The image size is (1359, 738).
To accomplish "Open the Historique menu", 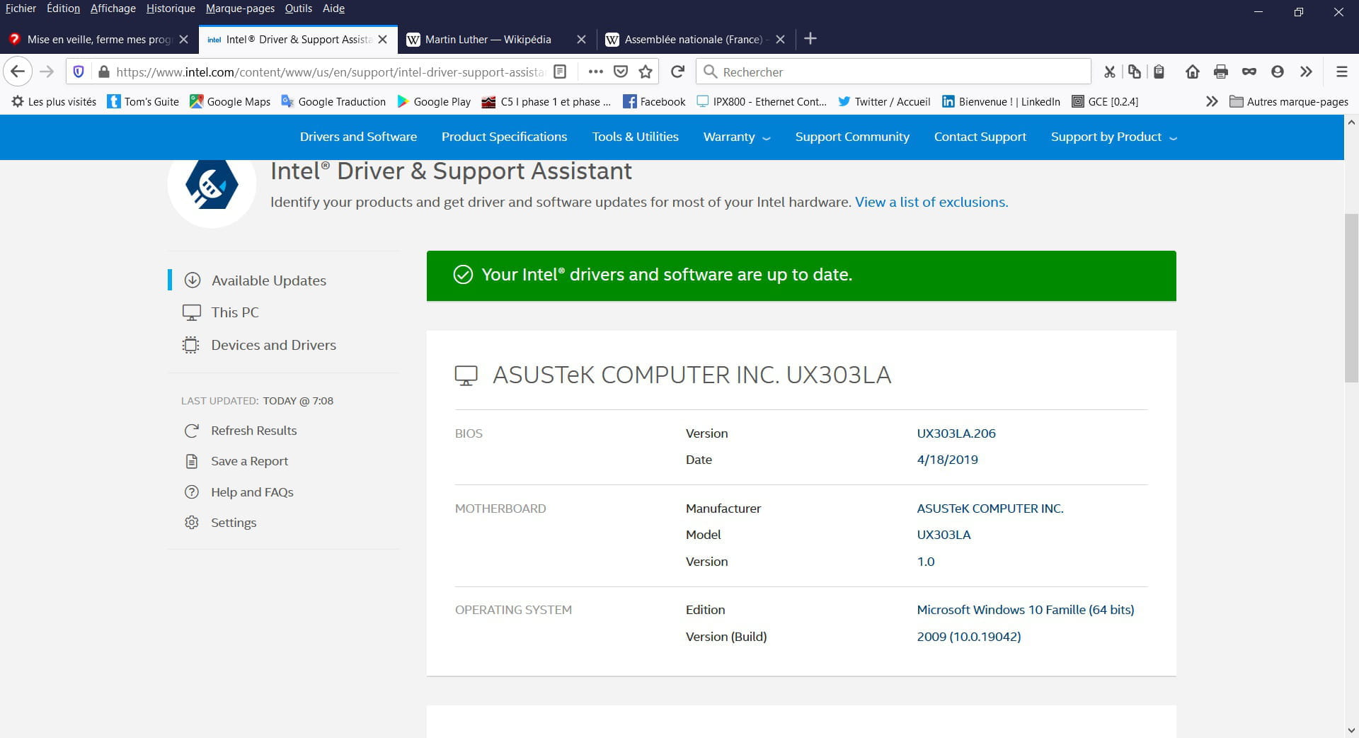I will 171,8.
